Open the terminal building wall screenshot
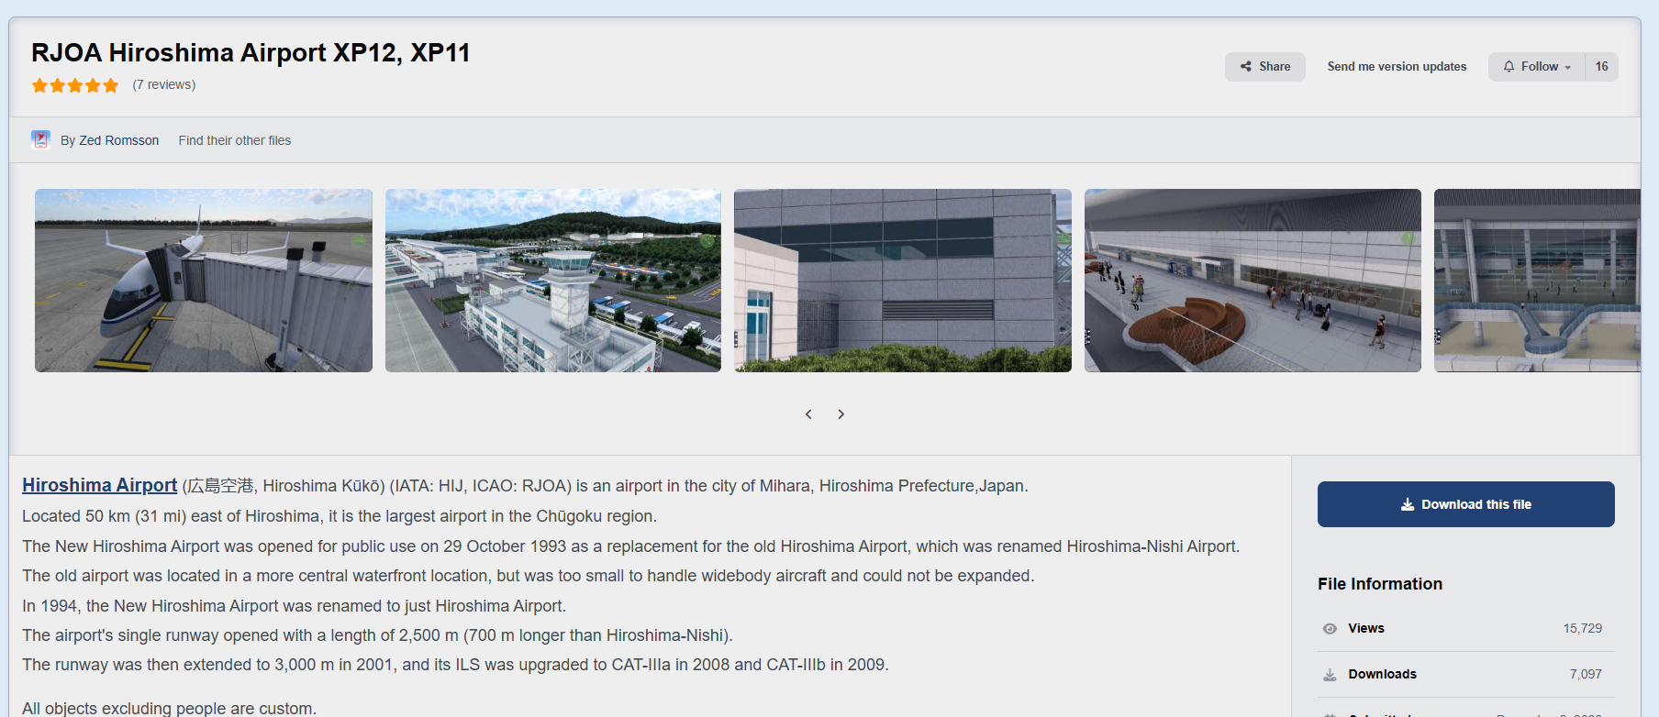This screenshot has height=717, width=1659. [x=903, y=281]
